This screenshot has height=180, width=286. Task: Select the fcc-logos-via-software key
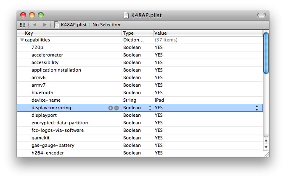click(58, 131)
